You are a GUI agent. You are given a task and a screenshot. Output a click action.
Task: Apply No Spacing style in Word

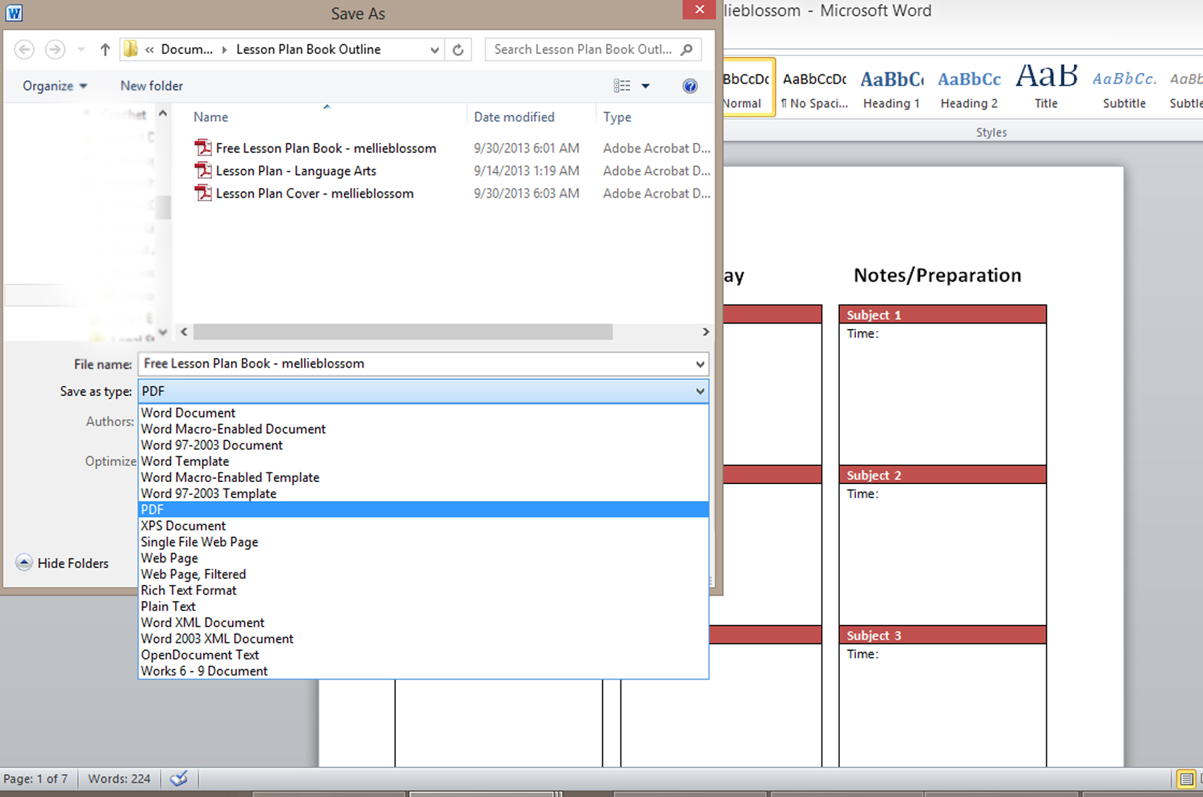814,88
